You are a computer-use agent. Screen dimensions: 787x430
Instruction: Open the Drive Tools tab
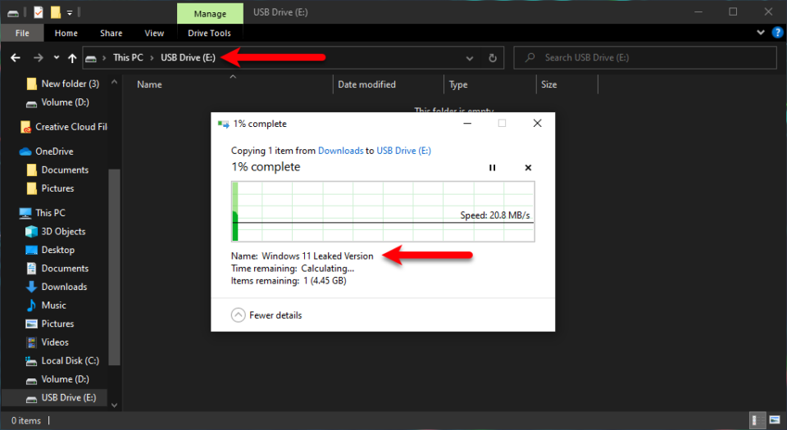pyautogui.click(x=209, y=34)
